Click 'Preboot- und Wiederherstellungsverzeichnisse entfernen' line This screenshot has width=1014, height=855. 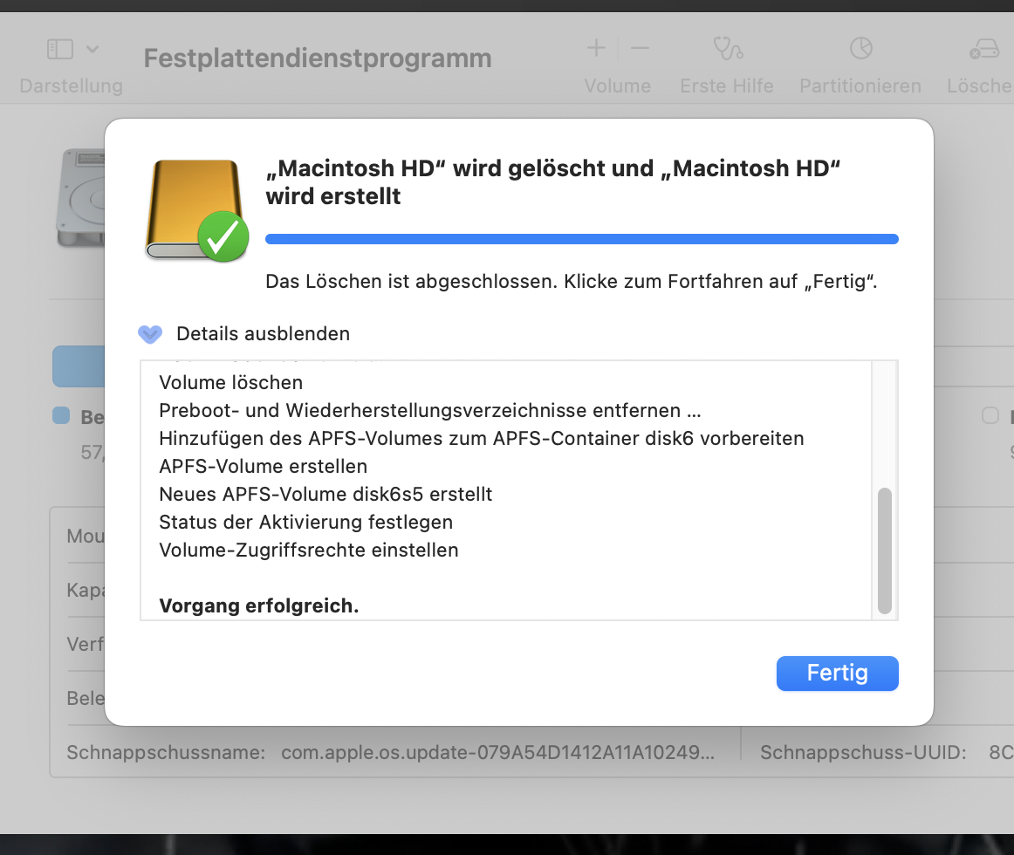pyautogui.click(x=430, y=411)
